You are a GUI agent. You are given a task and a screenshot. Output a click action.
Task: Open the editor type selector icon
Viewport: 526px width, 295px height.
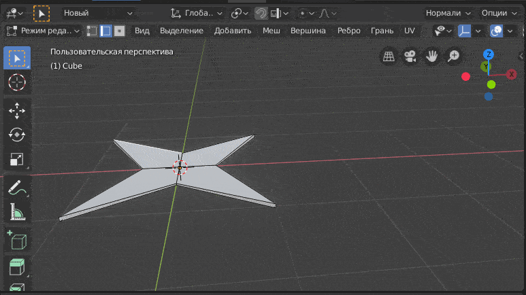tap(14, 14)
